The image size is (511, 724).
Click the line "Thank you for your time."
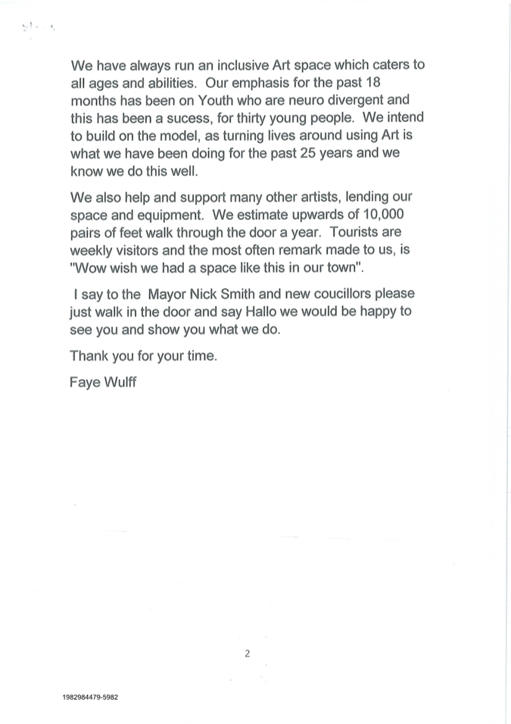coord(143,356)
